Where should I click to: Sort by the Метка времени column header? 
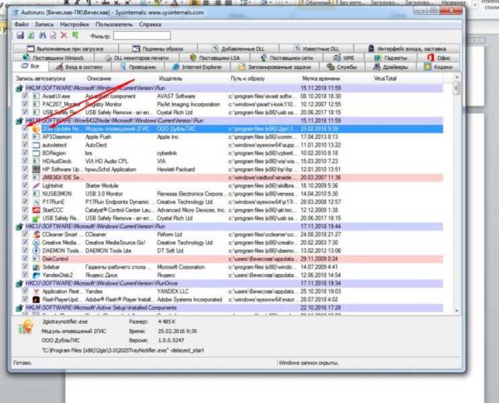(x=321, y=78)
